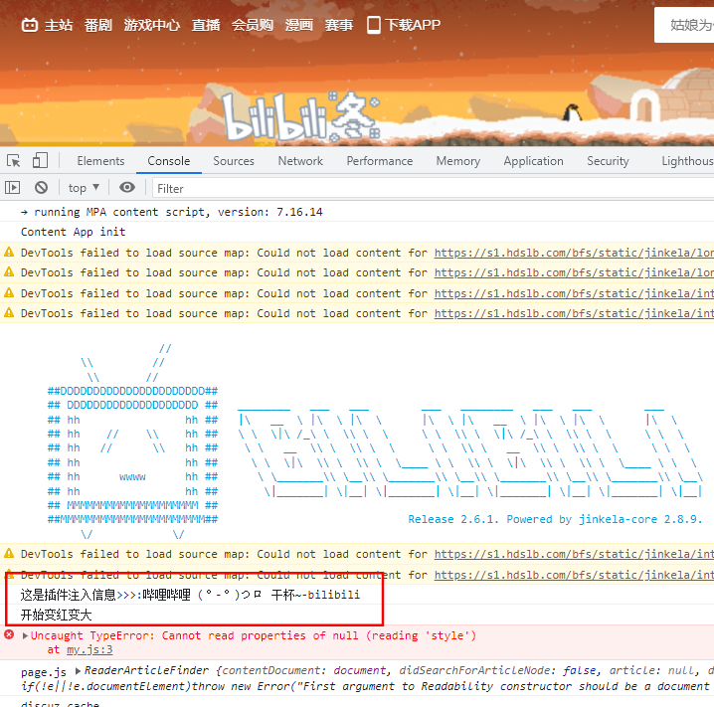Click the bilibili TV icon for 主站
Viewport: 714px width, 707px height.
click(x=31, y=25)
